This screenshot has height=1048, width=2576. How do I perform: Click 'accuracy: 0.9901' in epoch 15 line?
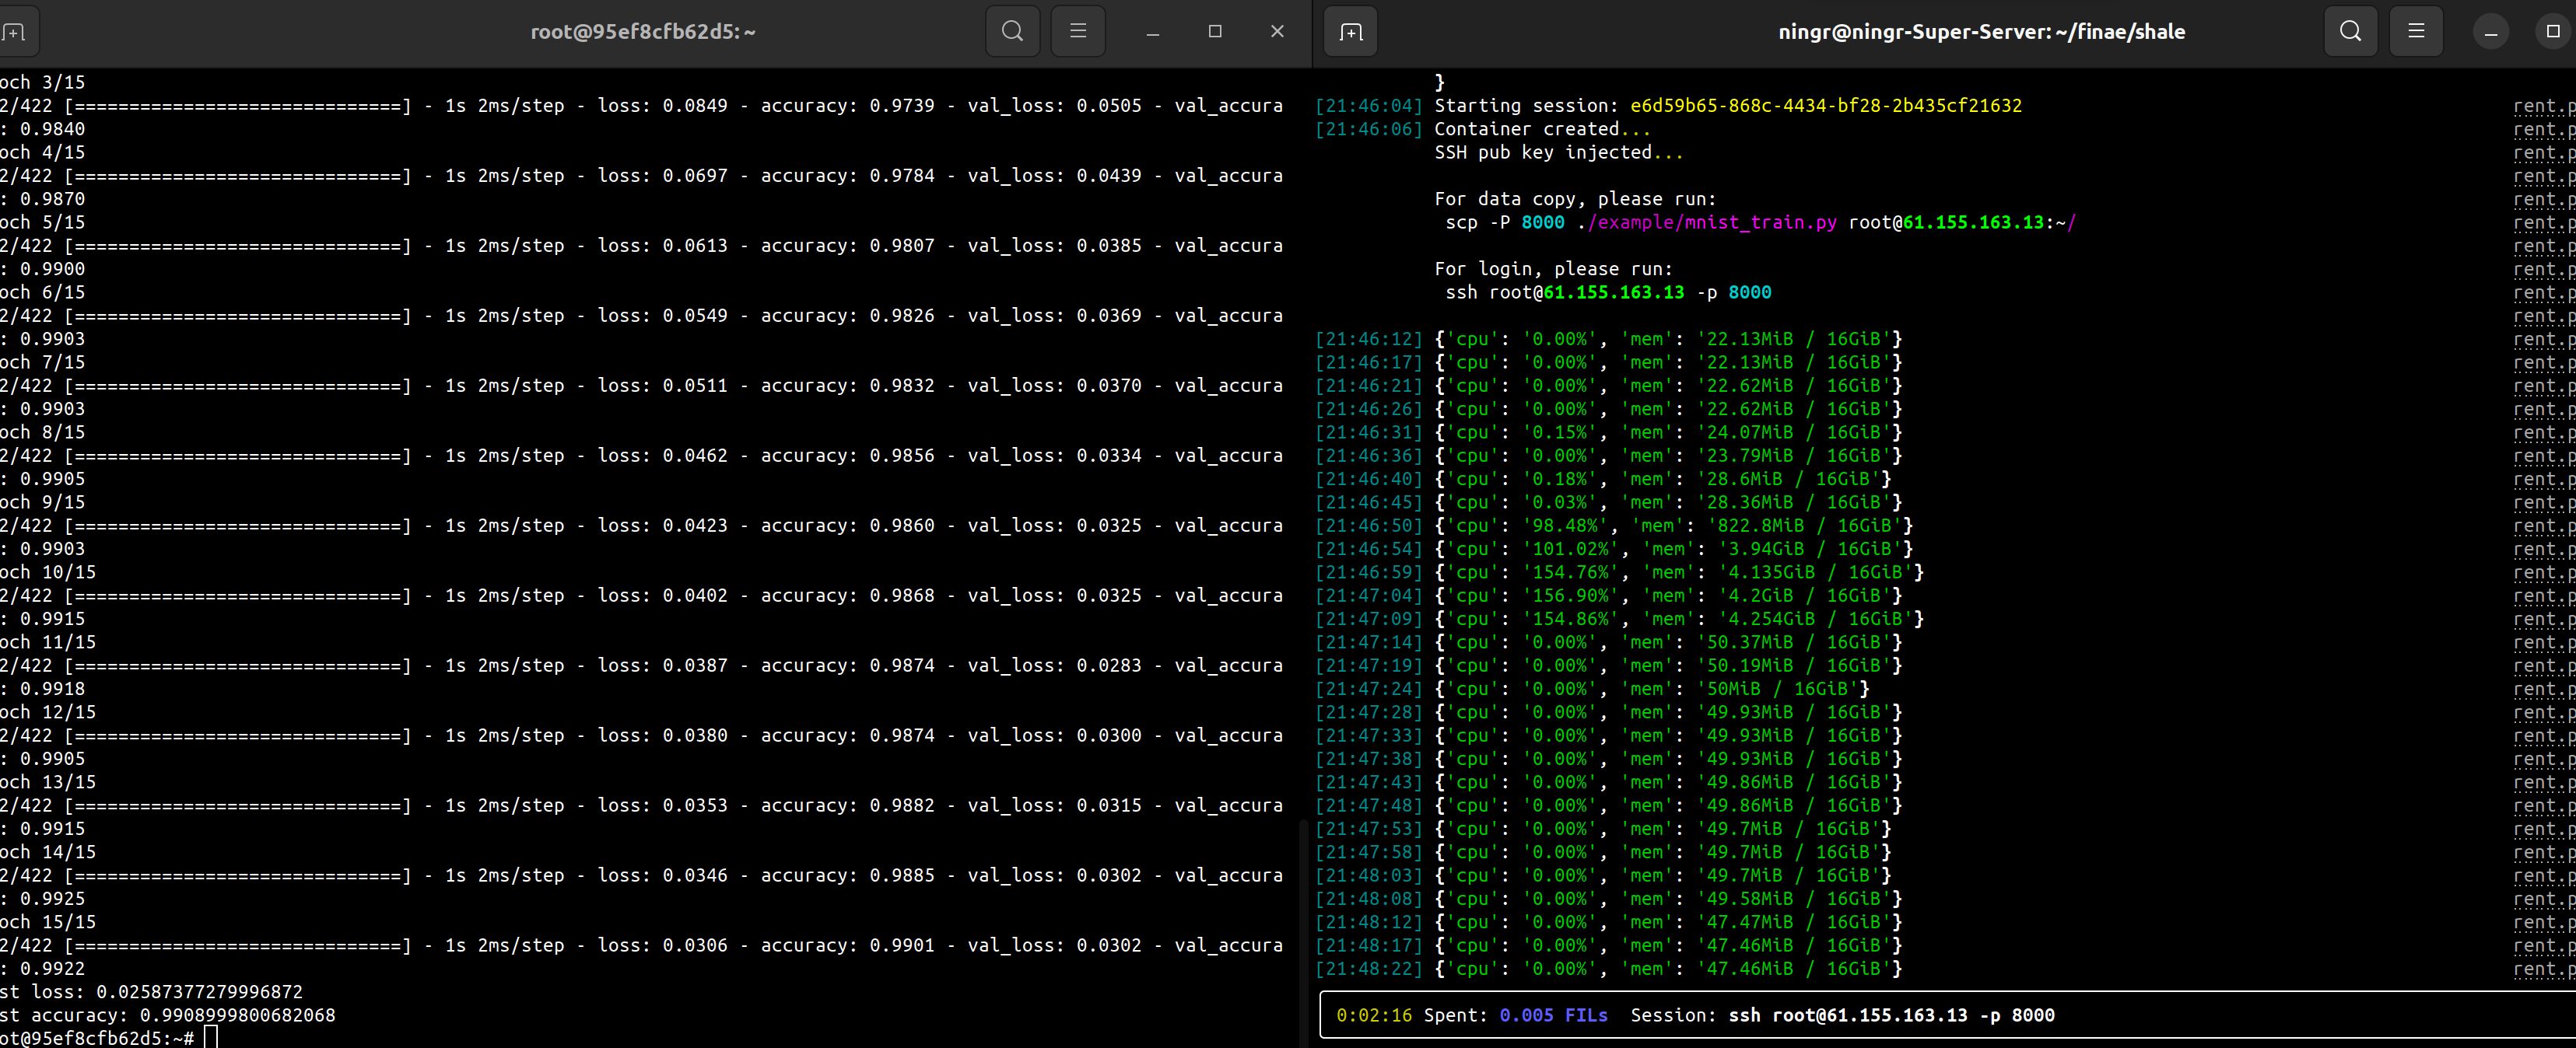pyautogui.click(x=848, y=945)
